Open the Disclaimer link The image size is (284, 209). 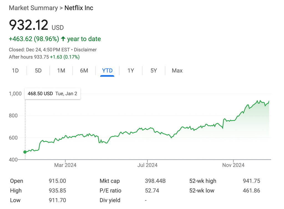coord(85,50)
